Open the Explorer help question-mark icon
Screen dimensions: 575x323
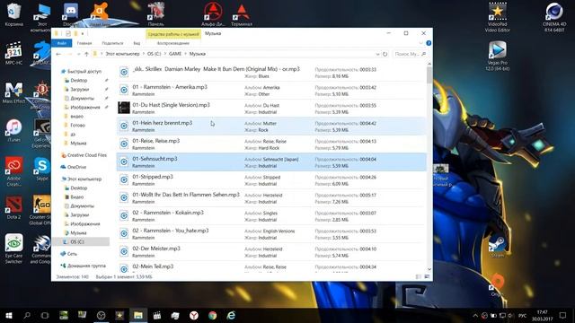coord(429,43)
